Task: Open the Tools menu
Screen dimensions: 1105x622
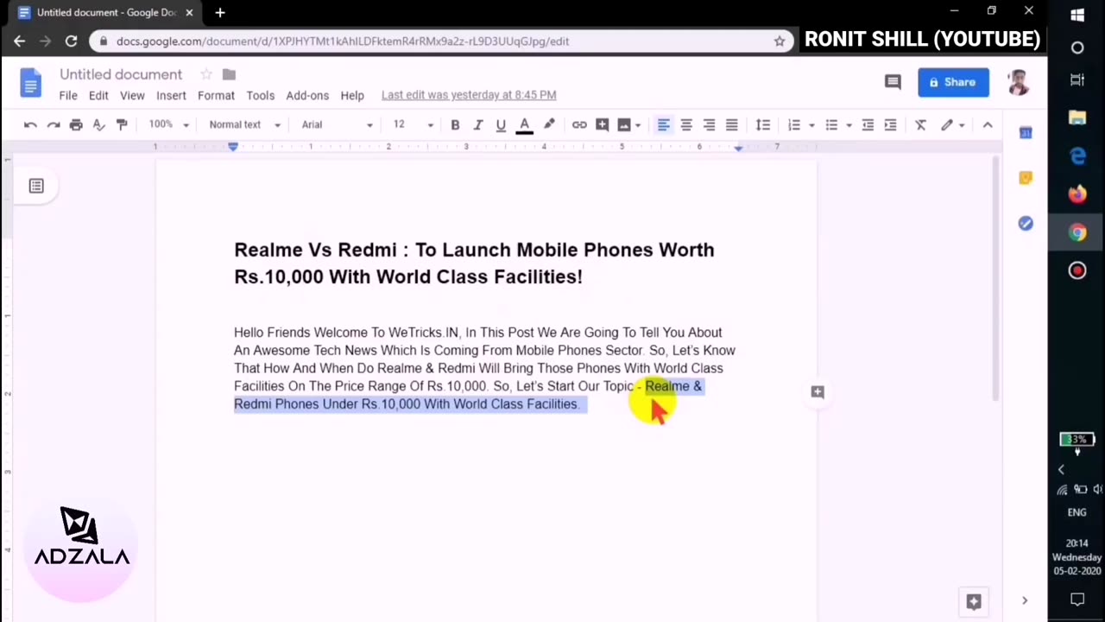Action: (260, 95)
